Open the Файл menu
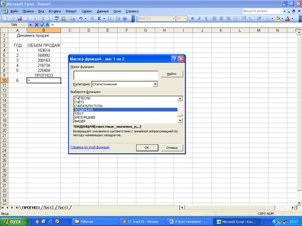302x226 pixels. [x=14, y=12]
